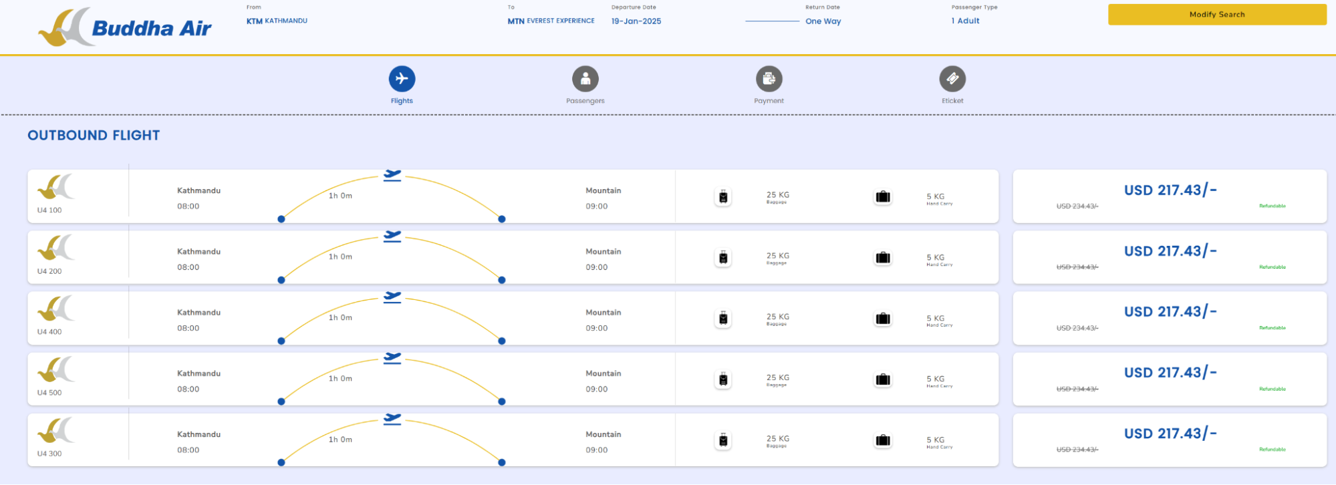Click the plane icon on U4 400 route

click(392, 297)
